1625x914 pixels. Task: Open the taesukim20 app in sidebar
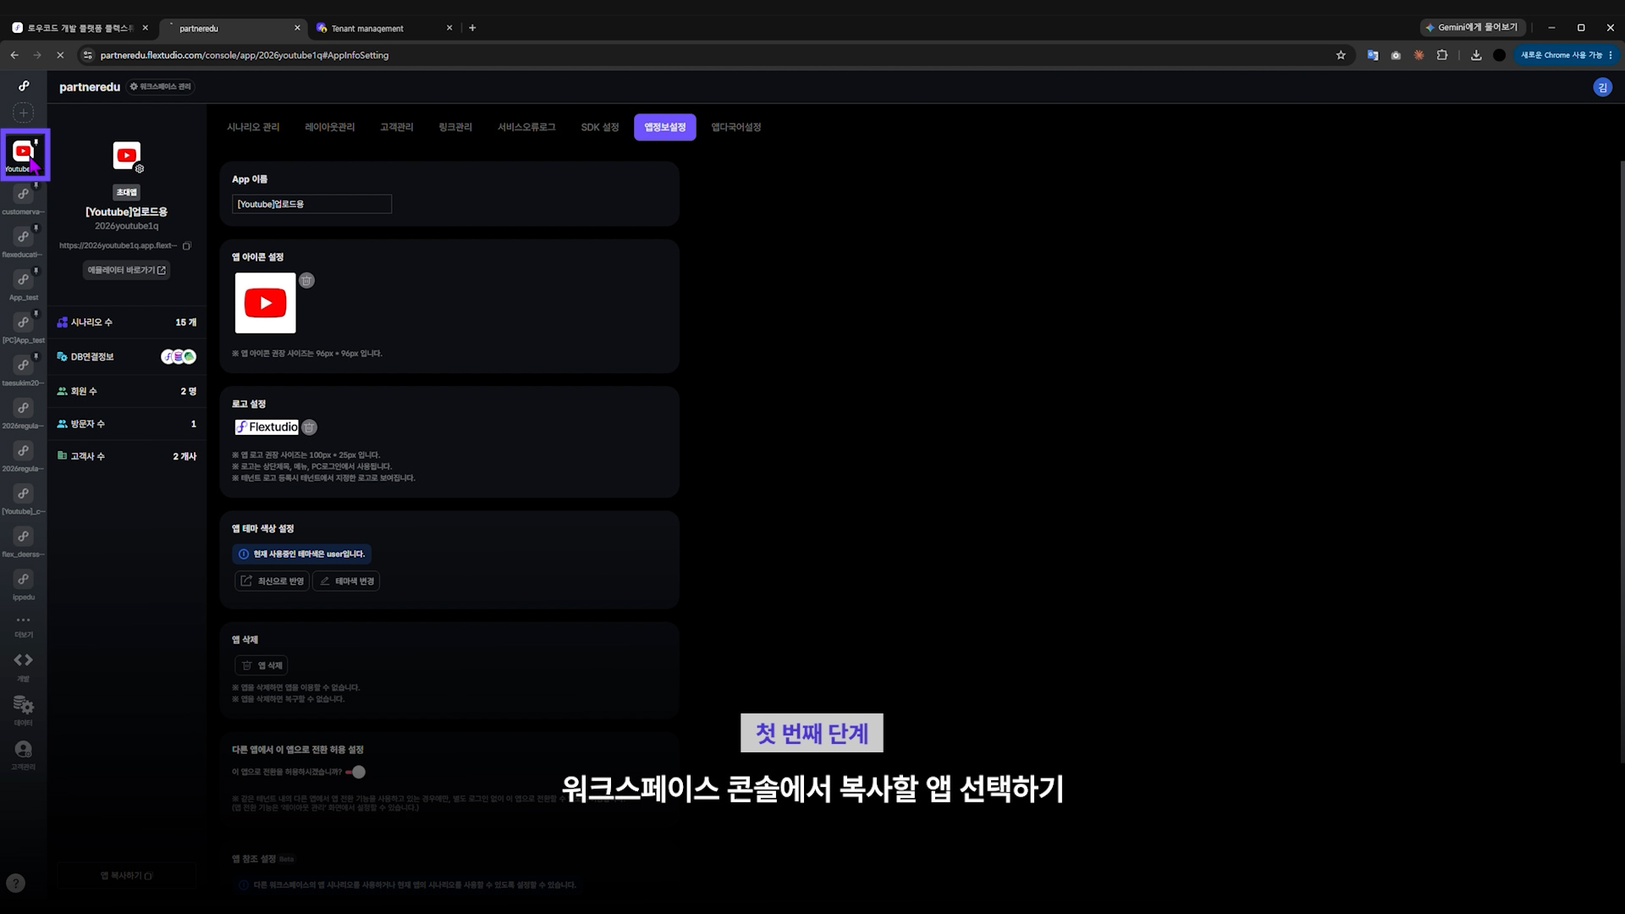(24, 370)
